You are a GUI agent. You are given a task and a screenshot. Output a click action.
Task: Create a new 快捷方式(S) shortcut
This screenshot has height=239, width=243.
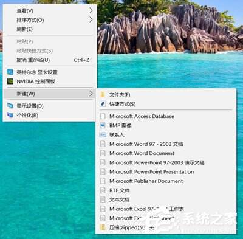tap(166, 104)
